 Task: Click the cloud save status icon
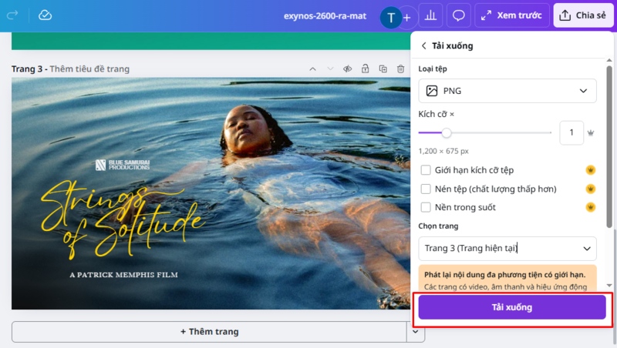click(46, 15)
